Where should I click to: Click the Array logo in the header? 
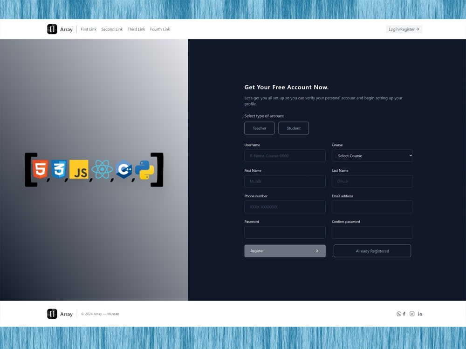[x=59, y=29]
